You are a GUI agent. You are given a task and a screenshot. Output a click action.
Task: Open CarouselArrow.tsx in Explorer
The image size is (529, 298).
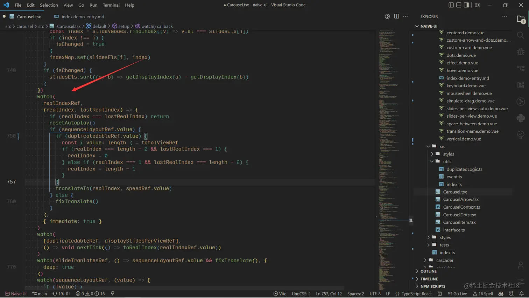461,199
